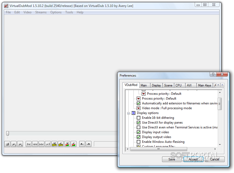Jump to the start of video
234x173 pixels.
point(29,144)
